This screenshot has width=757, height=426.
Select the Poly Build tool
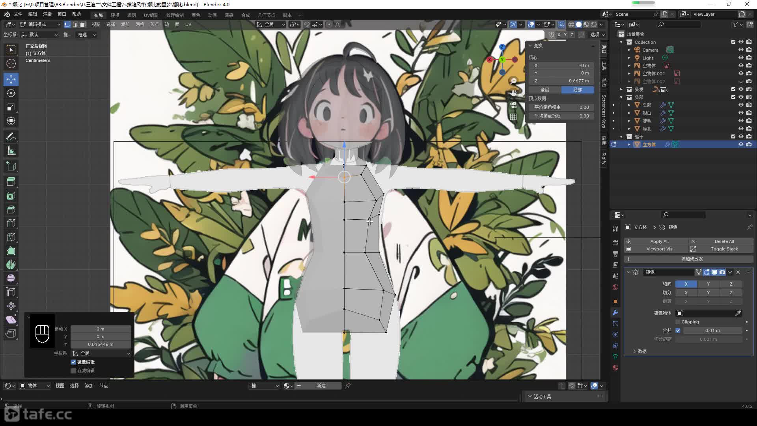[x=11, y=251]
